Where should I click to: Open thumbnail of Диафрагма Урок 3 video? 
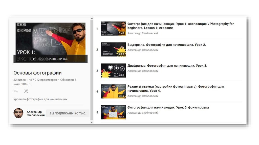point(113,70)
